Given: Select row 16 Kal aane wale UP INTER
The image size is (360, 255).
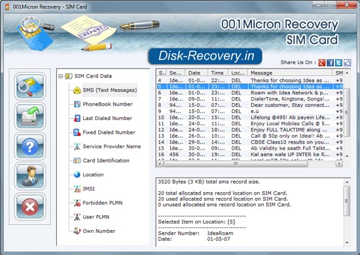Looking at the screenshot, I should point(250,155).
